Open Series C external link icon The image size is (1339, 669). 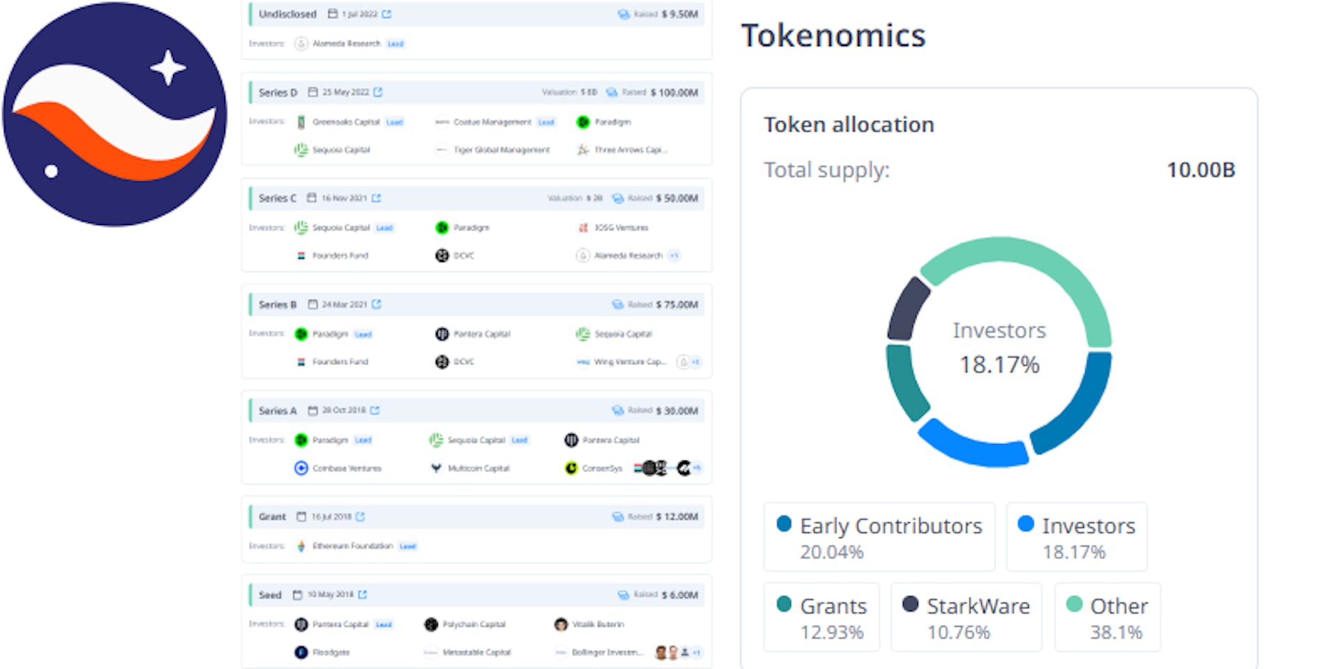(377, 199)
